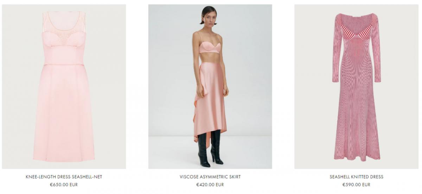Click the Knee-Length Dress Seashell-Net title
This screenshot has width=422, height=194.
(x=64, y=177)
